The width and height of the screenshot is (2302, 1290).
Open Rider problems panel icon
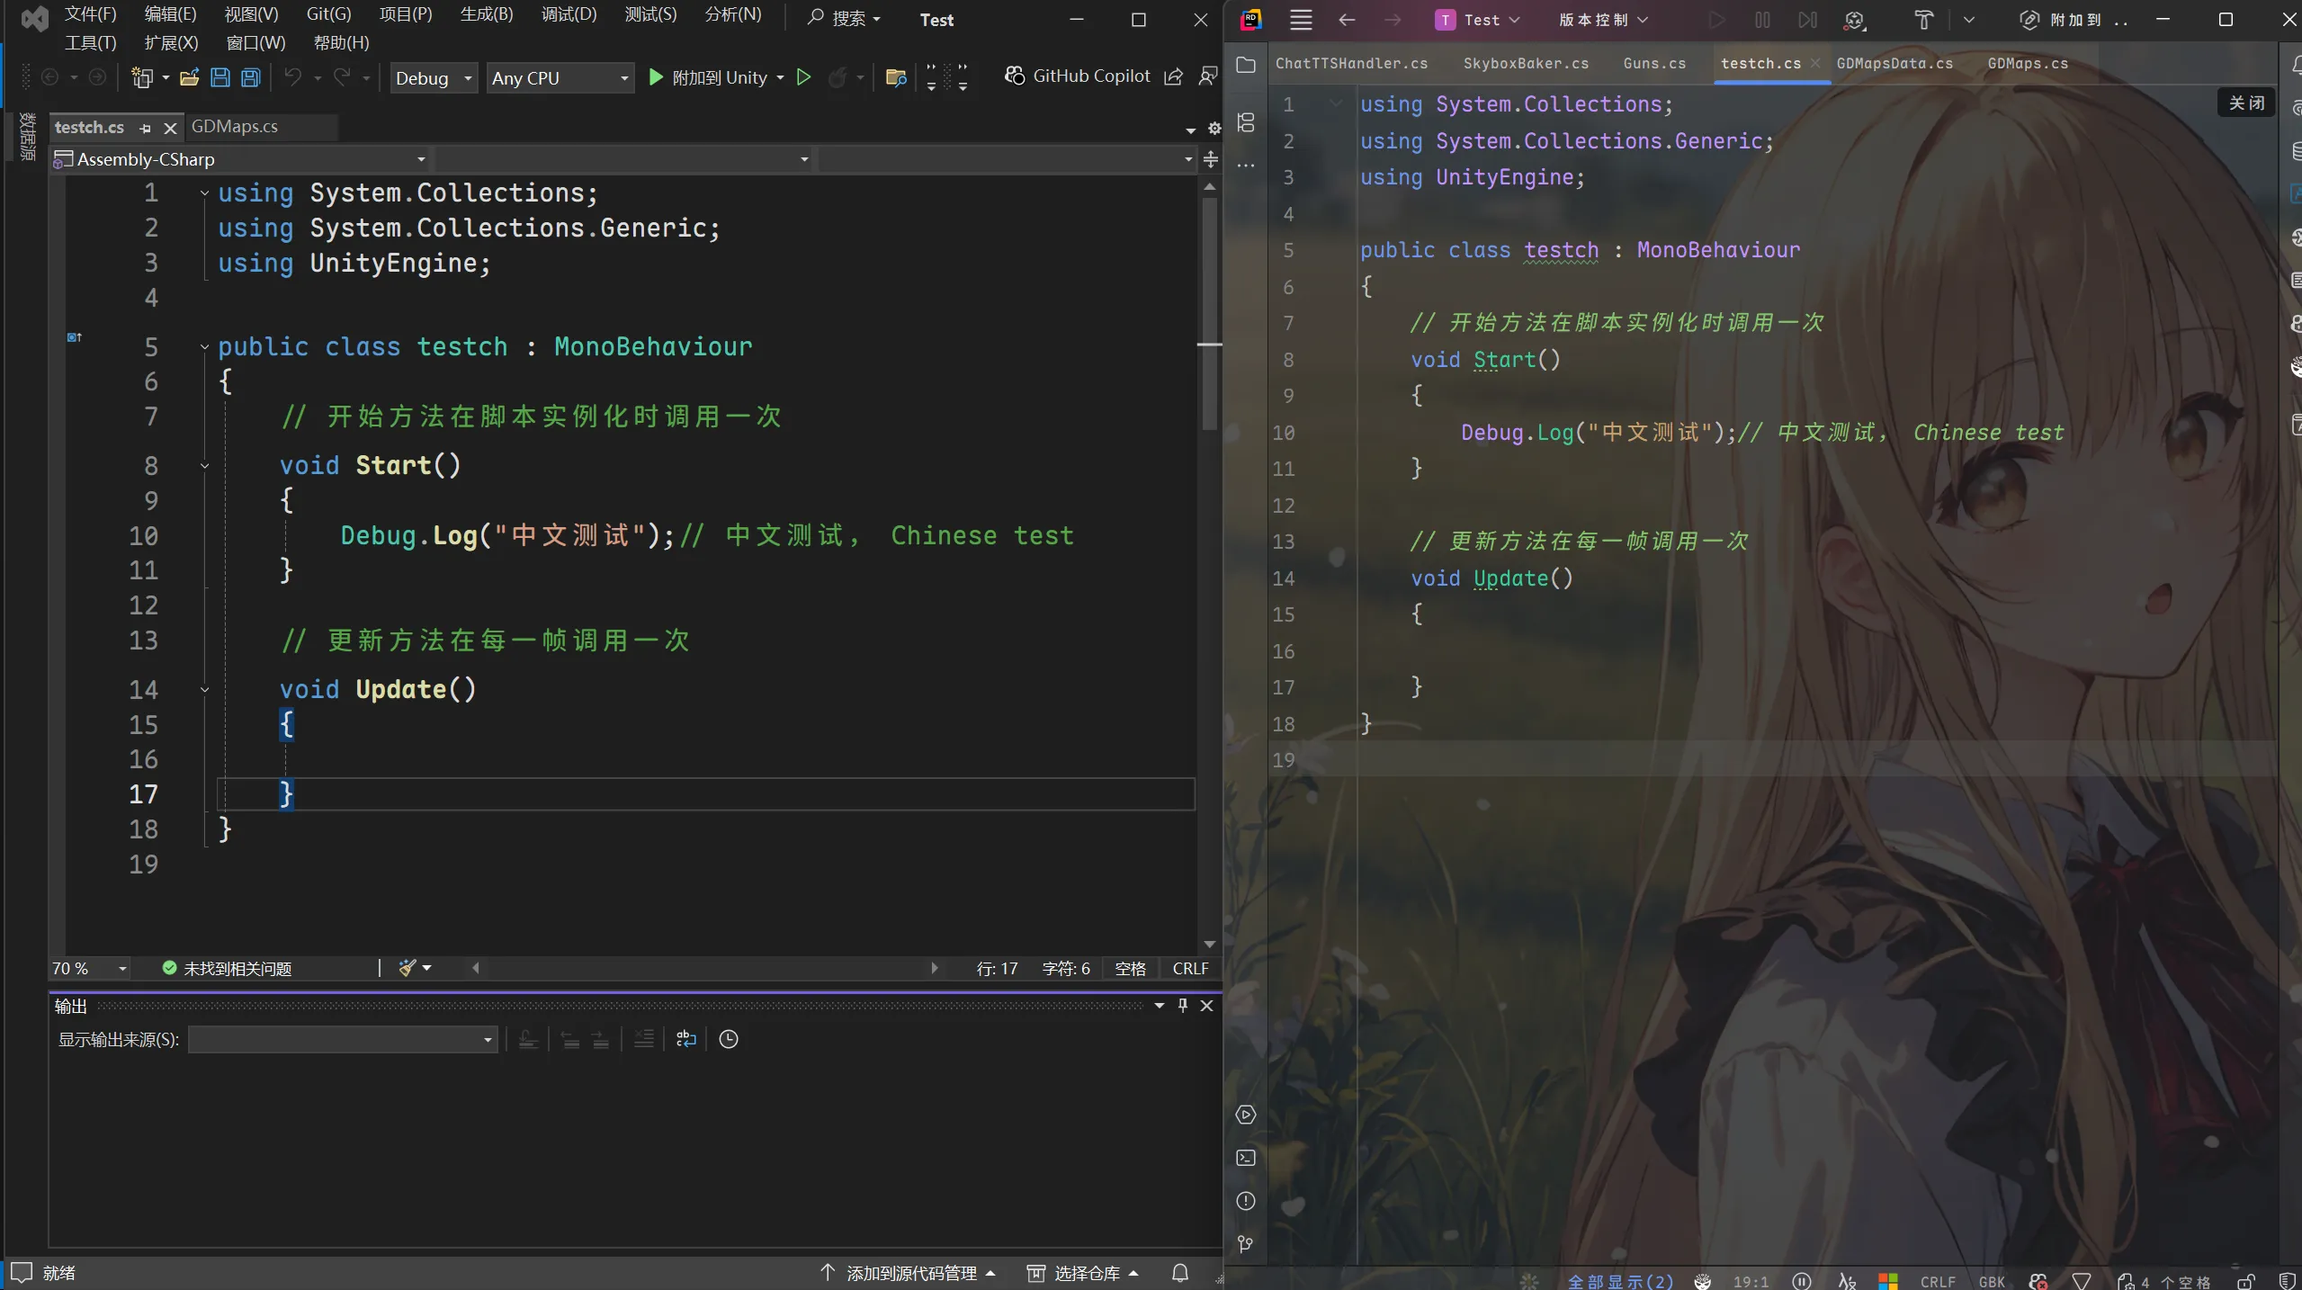pyautogui.click(x=1246, y=1201)
